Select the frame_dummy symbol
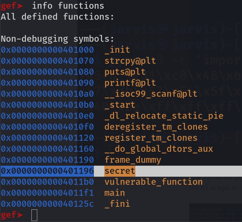 point(133,160)
